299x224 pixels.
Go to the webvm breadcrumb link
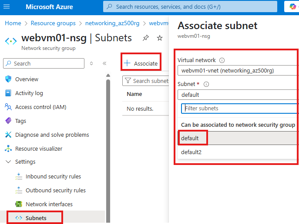(x=159, y=23)
